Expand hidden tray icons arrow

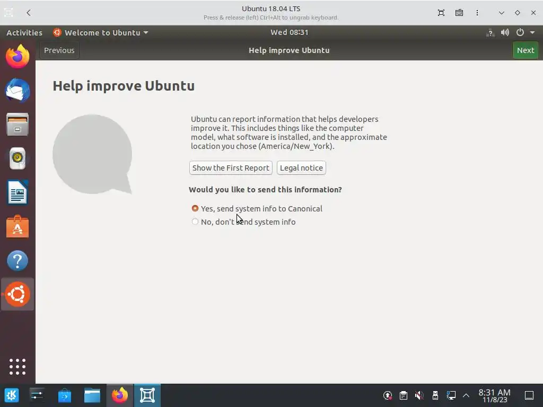pos(466,395)
